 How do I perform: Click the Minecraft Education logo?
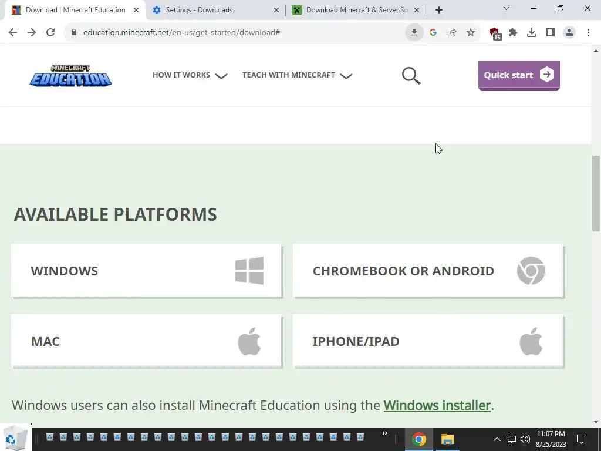click(71, 76)
